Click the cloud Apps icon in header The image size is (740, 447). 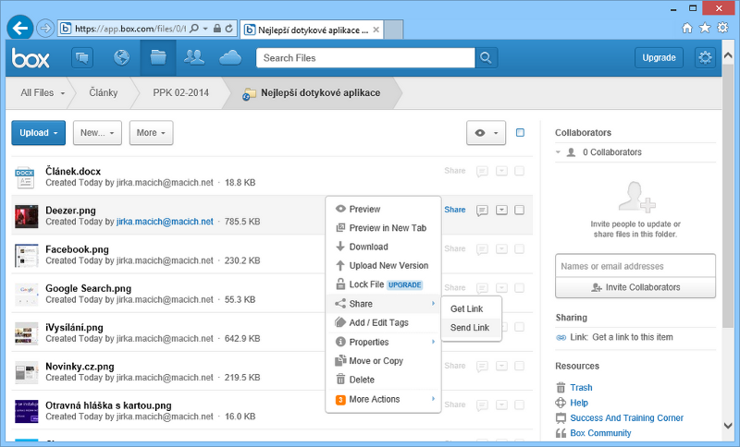pos(230,58)
